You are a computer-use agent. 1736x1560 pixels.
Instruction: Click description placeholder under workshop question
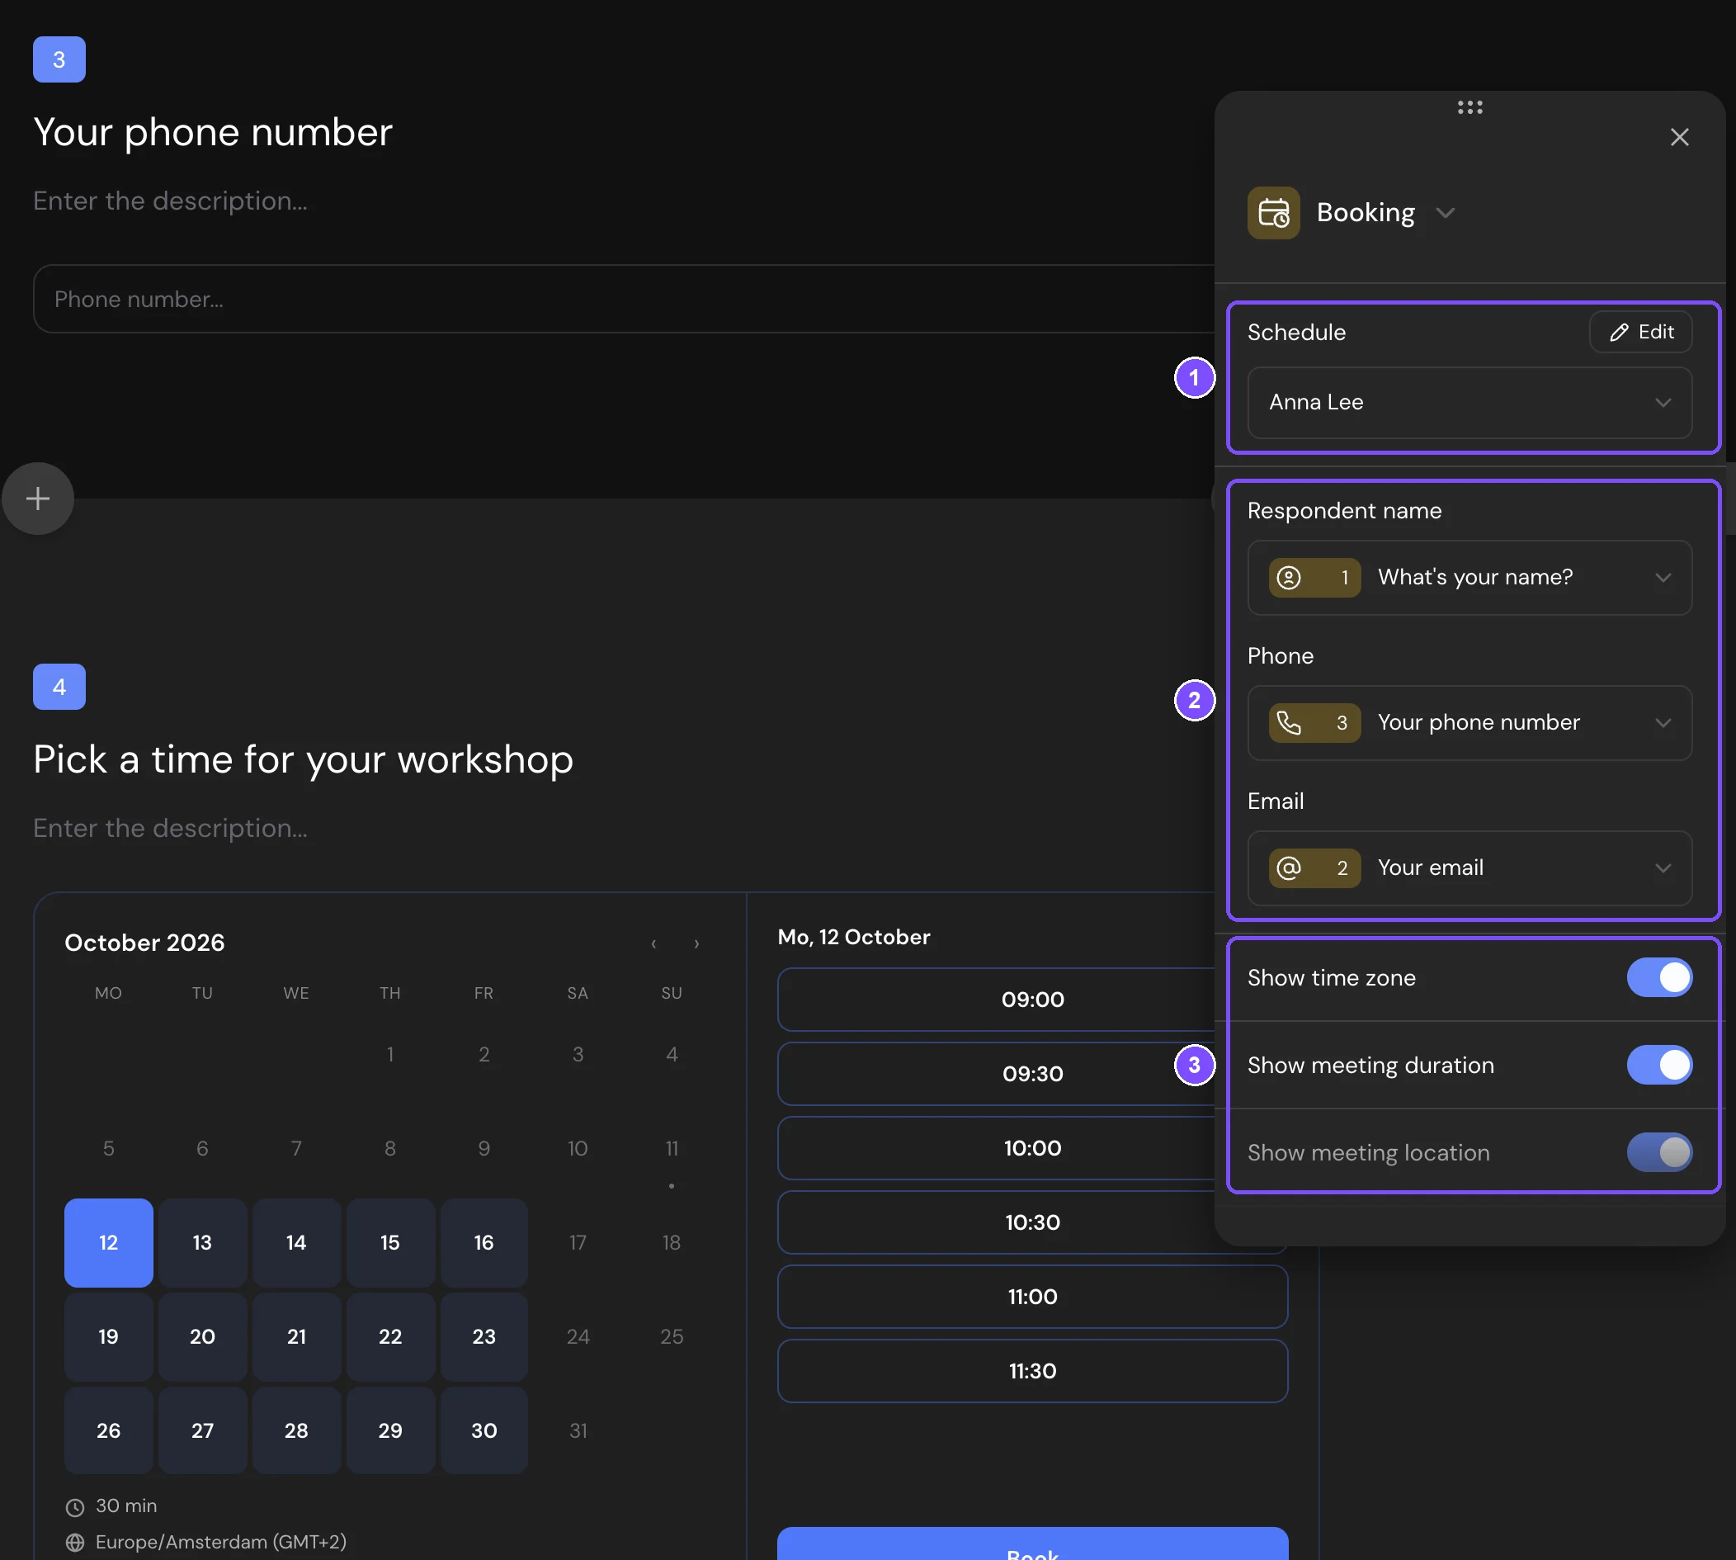tap(171, 829)
